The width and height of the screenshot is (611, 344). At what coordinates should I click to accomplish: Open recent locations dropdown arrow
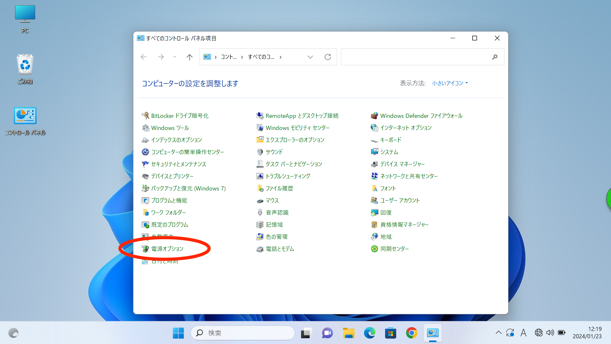point(175,57)
